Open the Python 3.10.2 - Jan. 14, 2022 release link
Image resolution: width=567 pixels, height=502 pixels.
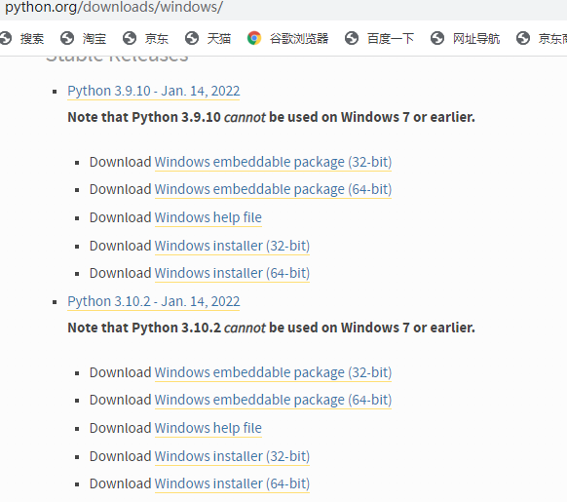point(154,301)
